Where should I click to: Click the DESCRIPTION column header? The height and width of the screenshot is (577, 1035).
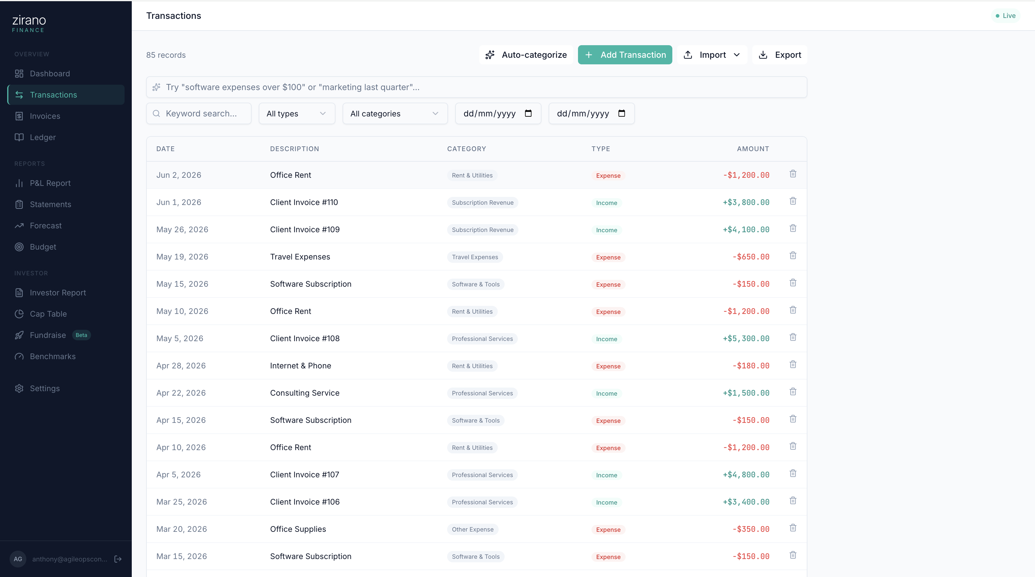(294, 149)
